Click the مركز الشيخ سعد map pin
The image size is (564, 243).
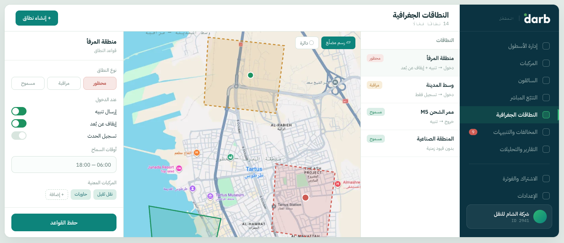335,82
